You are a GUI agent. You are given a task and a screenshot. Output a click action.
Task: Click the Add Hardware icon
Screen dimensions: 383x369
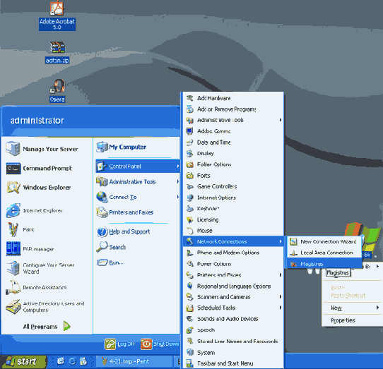190,98
